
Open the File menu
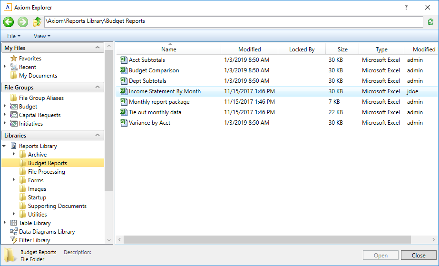pyautogui.click(x=13, y=36)
